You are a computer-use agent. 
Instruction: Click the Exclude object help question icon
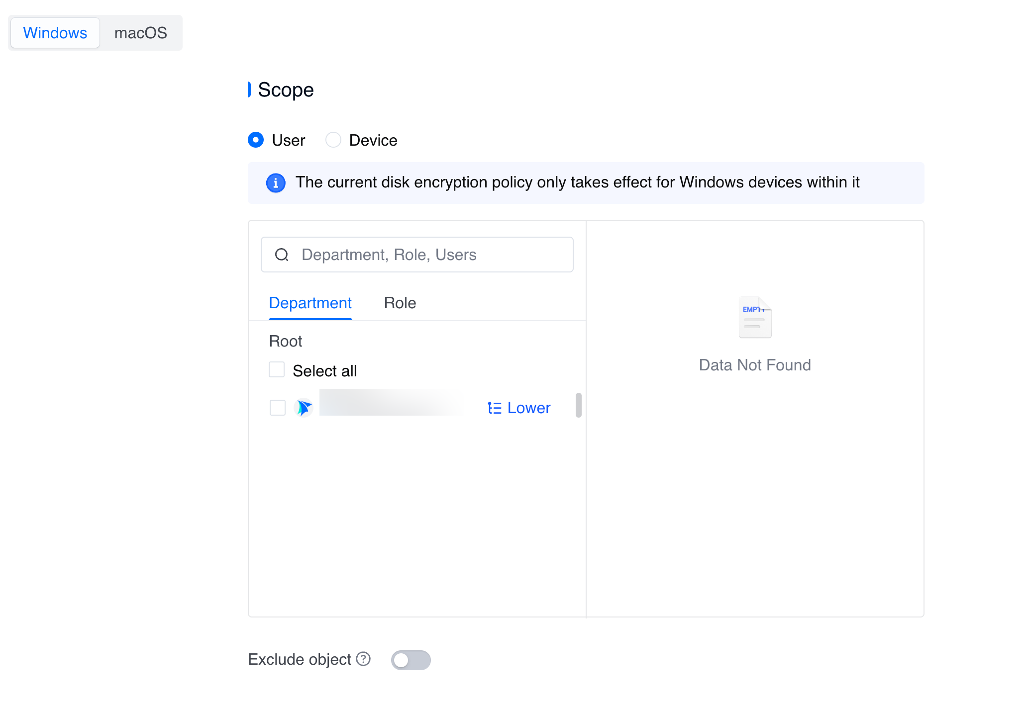point(364,659)
